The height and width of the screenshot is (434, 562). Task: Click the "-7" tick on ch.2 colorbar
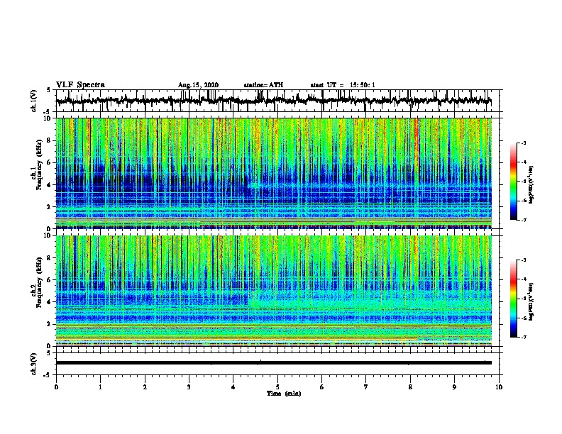click(524, 337)
